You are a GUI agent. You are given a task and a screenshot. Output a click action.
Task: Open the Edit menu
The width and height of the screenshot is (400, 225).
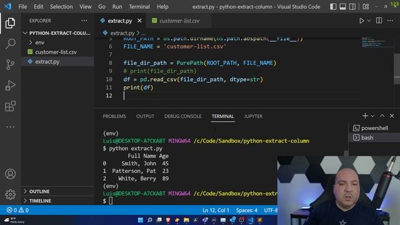click(x=38, y=7)
